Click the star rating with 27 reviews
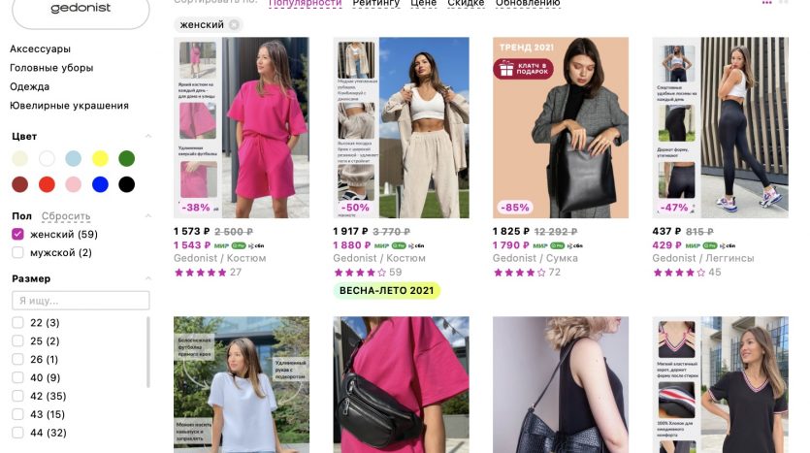The image size is (810, 453). [201, 273]
